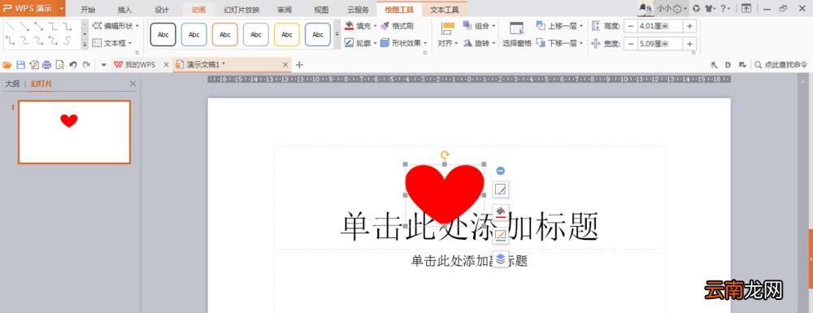The image size is (813, 313).
Task: Switch to 幻灯片 pane tab
Action: (x=41, y=84)
